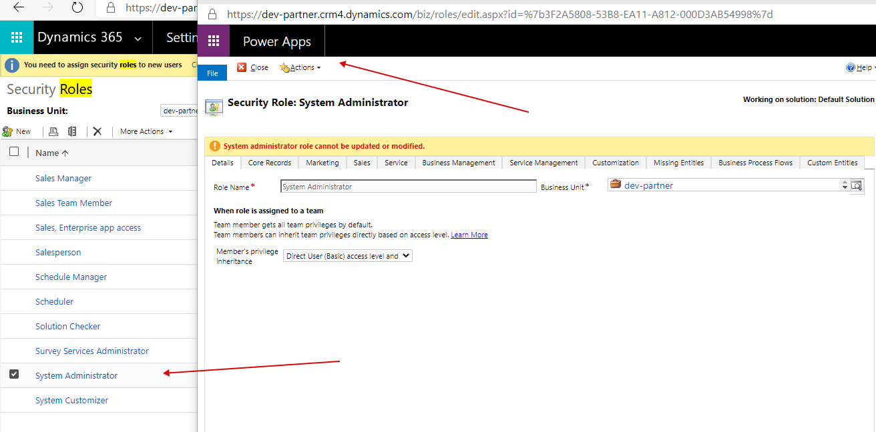Click the Help question mark icon
The width and height of the screenshot is (876, 432).
pos(851,67)
